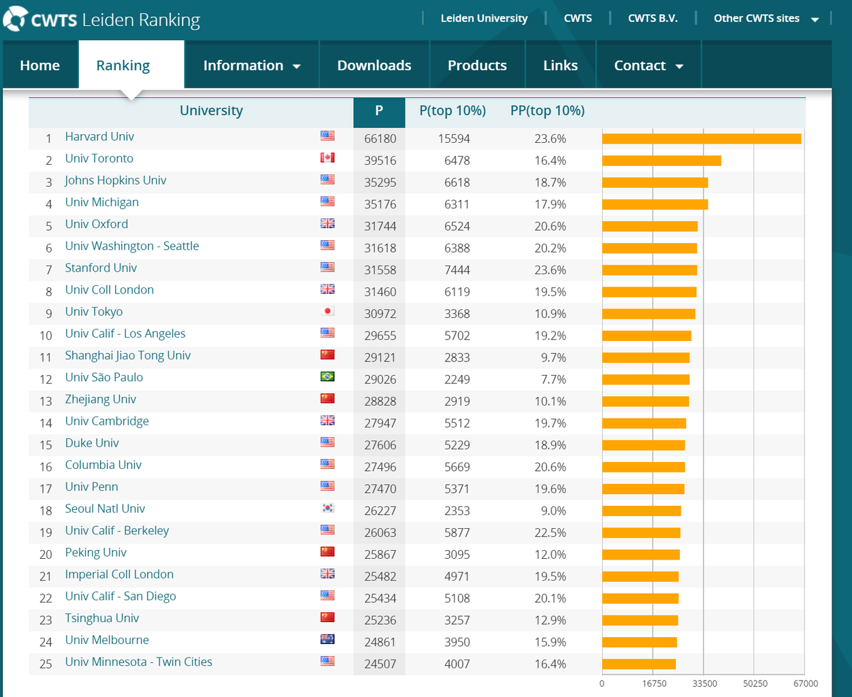The width and height of the screenshot is (852, 697).
Task: Open the Univ Calif - San Diego link
Action: [x=120, y=596]
